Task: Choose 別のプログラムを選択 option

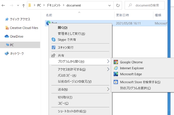Action: [x=135, y=88]
